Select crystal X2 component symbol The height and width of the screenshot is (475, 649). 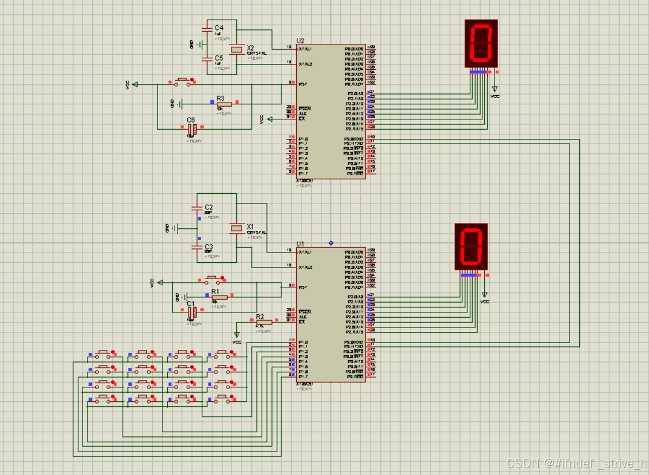(x=236, y=50)
